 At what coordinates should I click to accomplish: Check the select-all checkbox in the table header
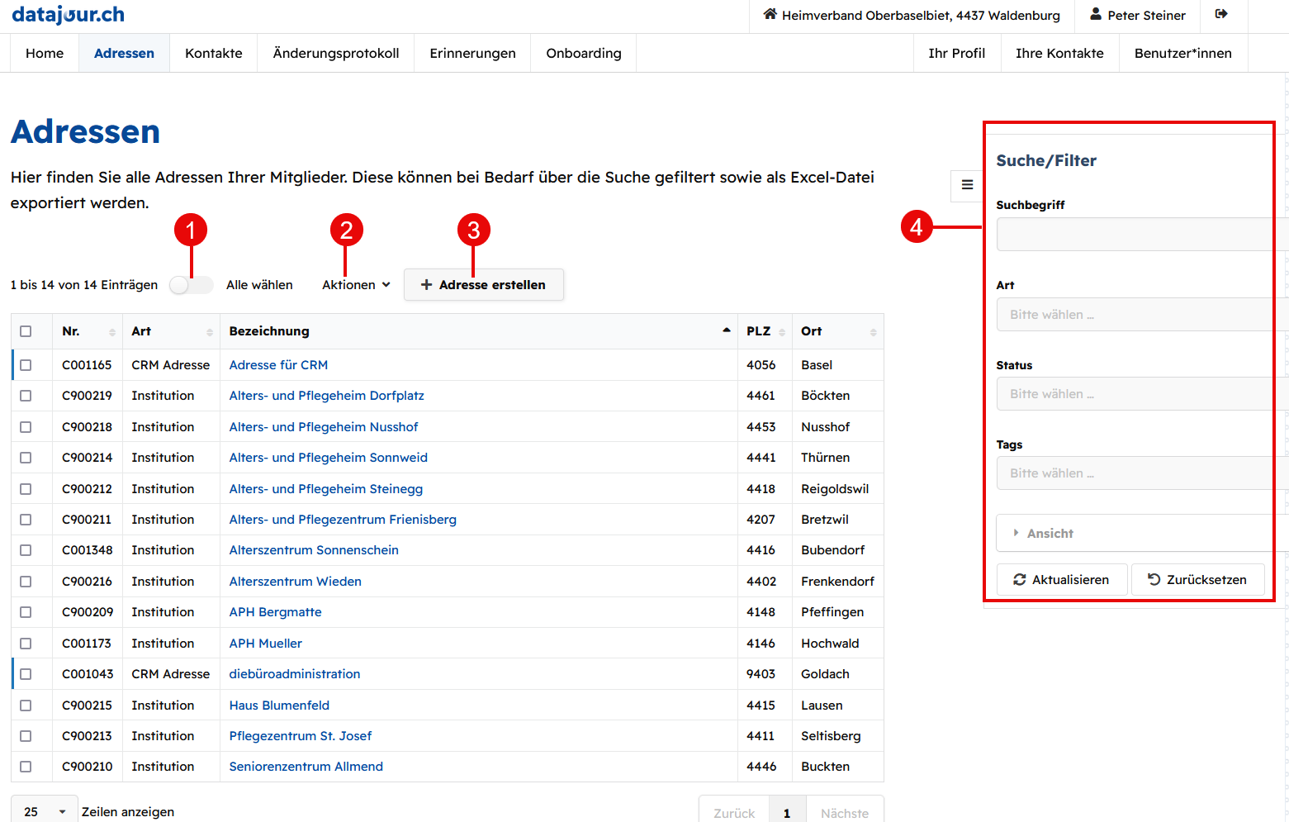point(26,331)
